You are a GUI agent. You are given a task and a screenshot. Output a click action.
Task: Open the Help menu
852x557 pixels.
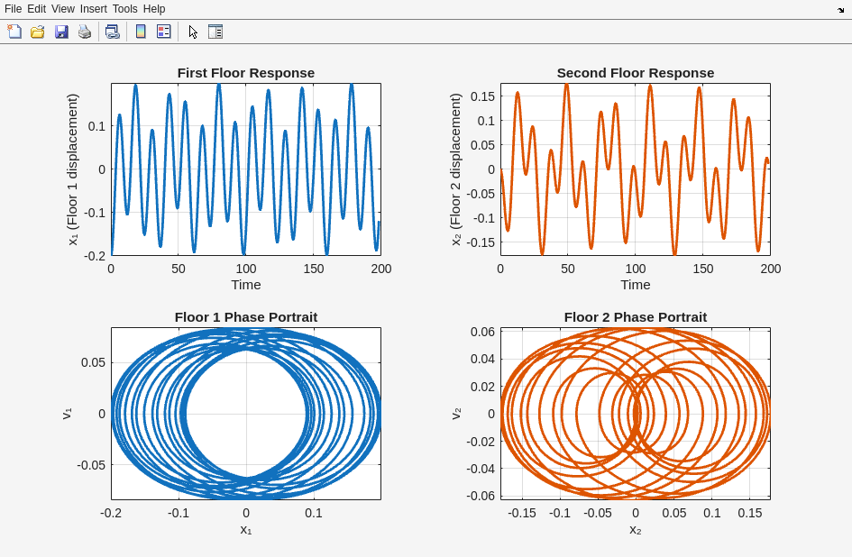tap(154, 9)
